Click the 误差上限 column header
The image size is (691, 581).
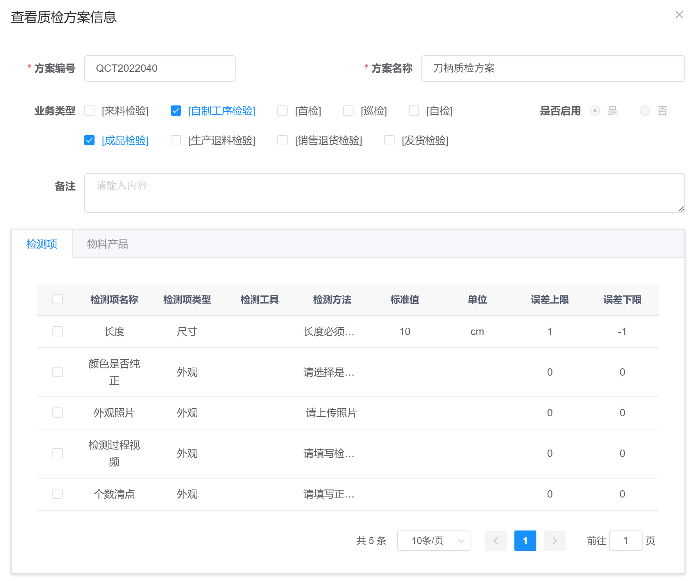[550, 299]
